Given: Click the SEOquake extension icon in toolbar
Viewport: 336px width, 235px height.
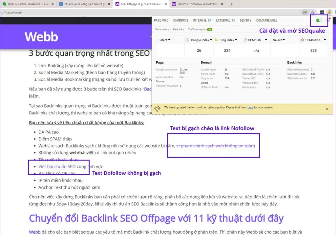Looking at the screenshot, I should click(x=330, y=12).
